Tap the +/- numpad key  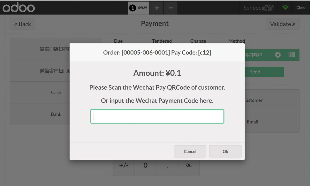[x=124, y=168]
